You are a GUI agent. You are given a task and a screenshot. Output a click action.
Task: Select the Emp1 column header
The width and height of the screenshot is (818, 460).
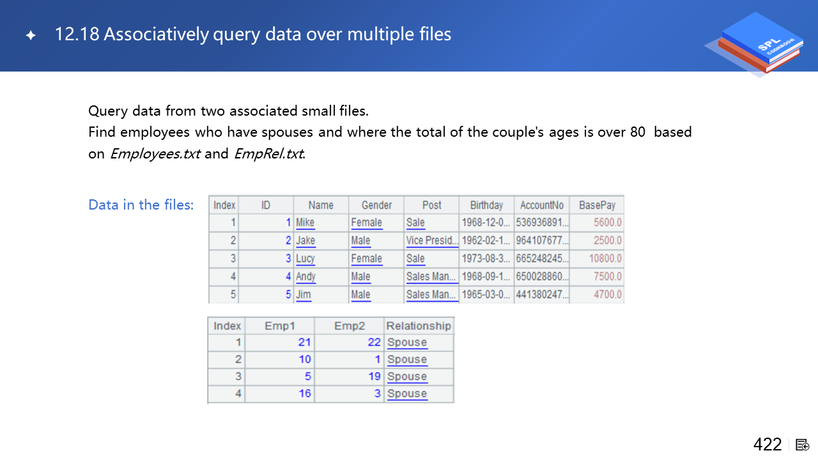pyautogui.click(x=280, y=326)
